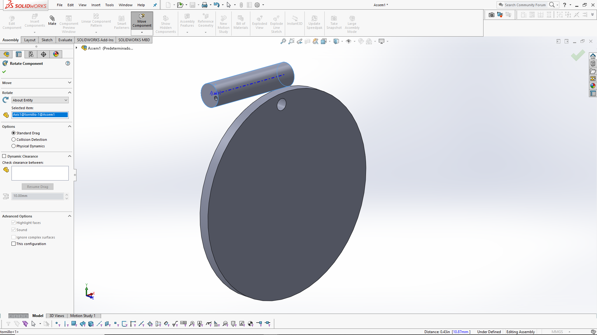Viewport: 597px width, 335px height.
Task: Uncheck the Sound option
Action: pyautogui.click(x=13, y=230)
